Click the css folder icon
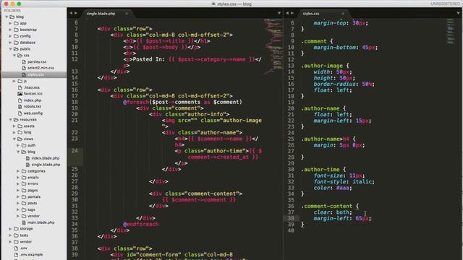Screen dimensions: 463x260 [x=20, y=56]
